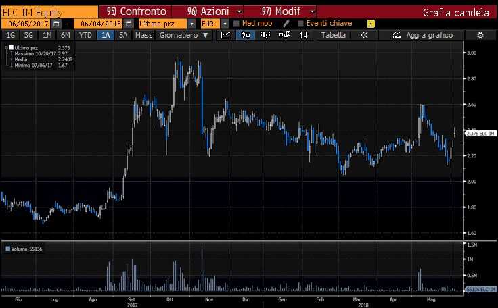
Task: Select the 3G time range tab
Action: click(28, 35)
